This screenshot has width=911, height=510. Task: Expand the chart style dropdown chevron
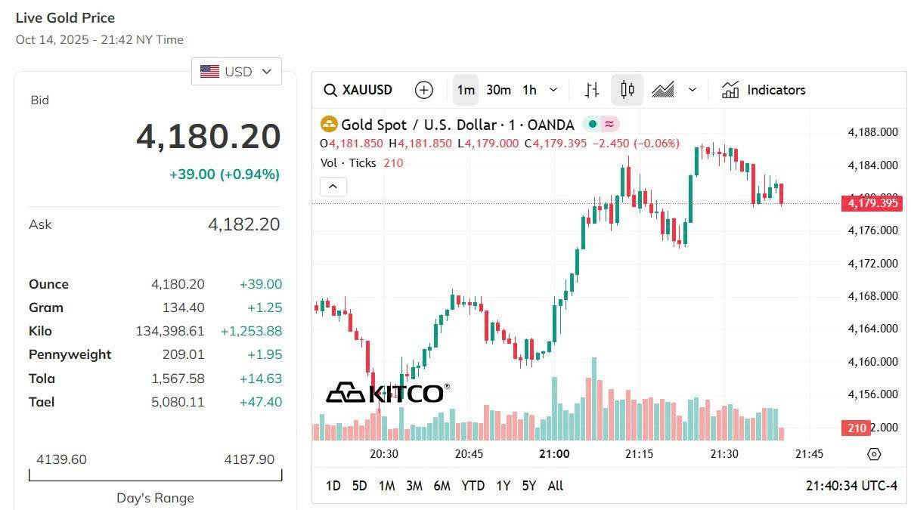693,90
